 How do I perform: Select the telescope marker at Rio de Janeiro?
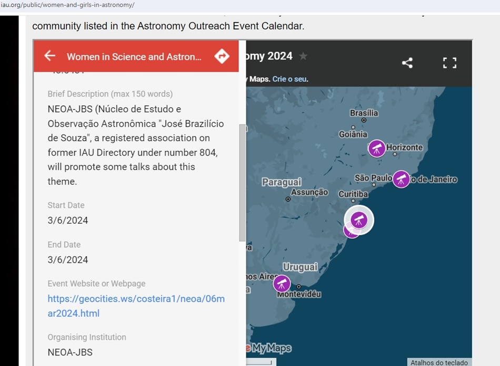click(x=401, y=179)
